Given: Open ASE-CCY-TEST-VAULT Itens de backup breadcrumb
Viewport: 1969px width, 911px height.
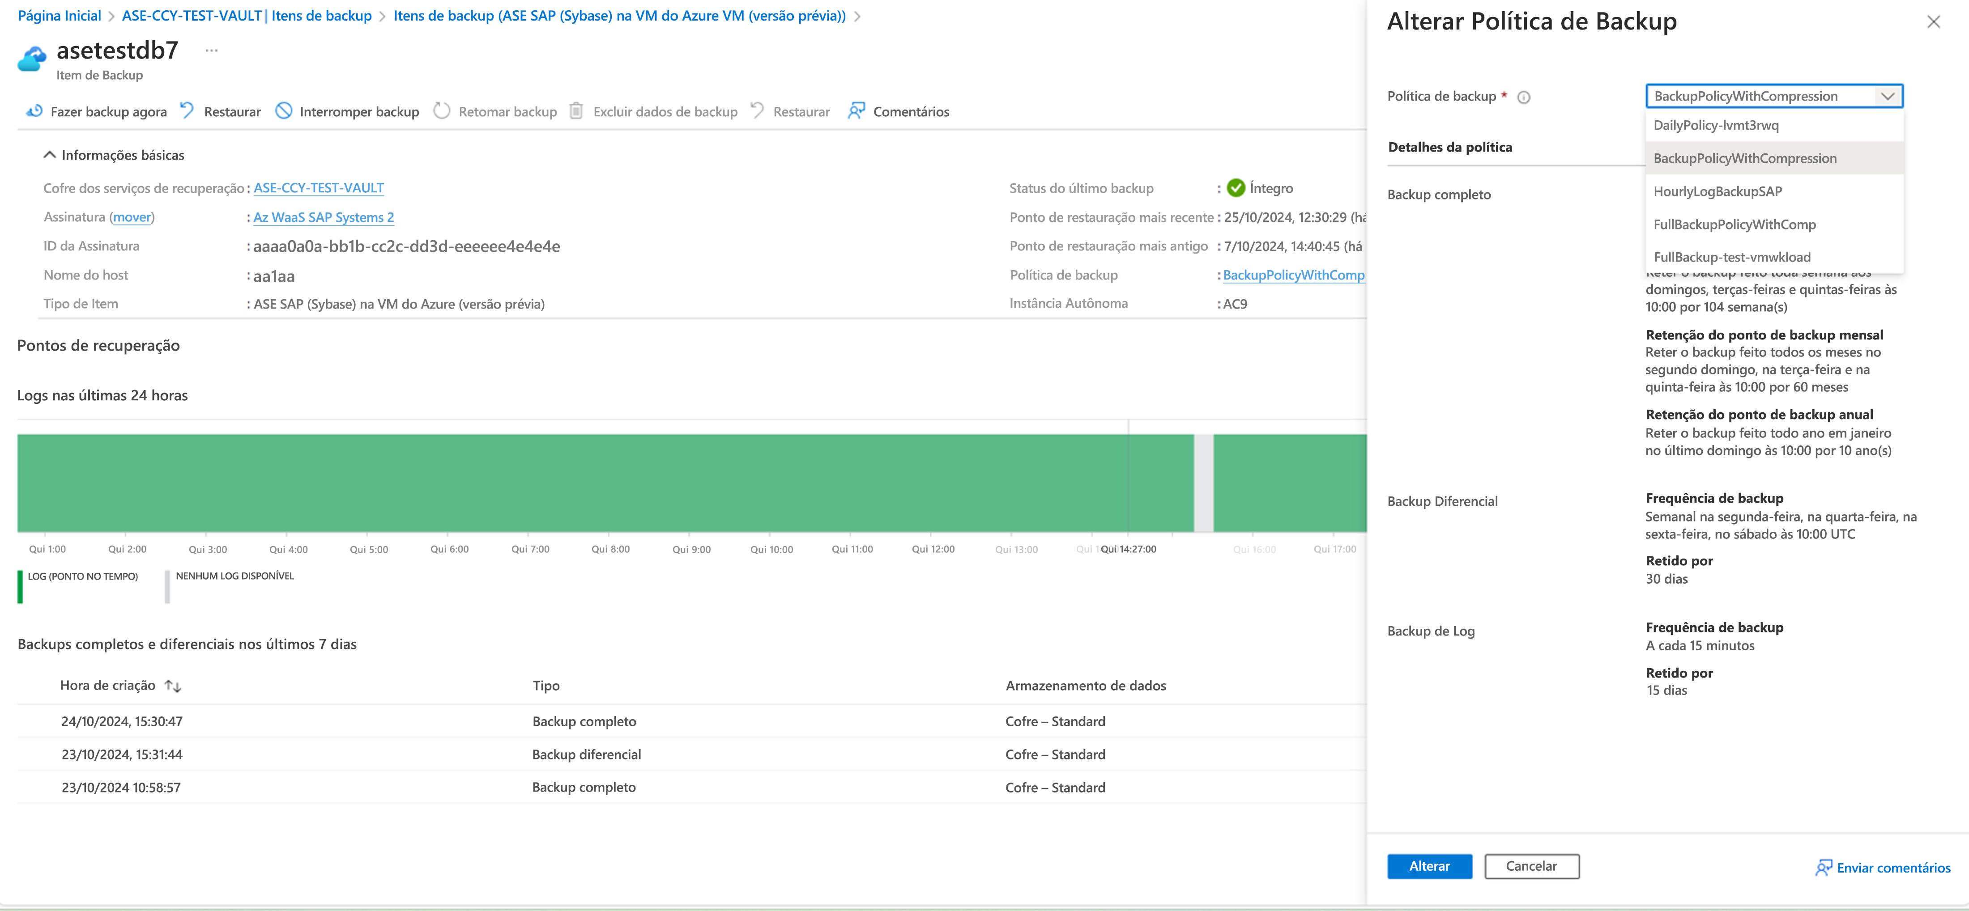Looking at the screenshot, I should tap(246, 16).
